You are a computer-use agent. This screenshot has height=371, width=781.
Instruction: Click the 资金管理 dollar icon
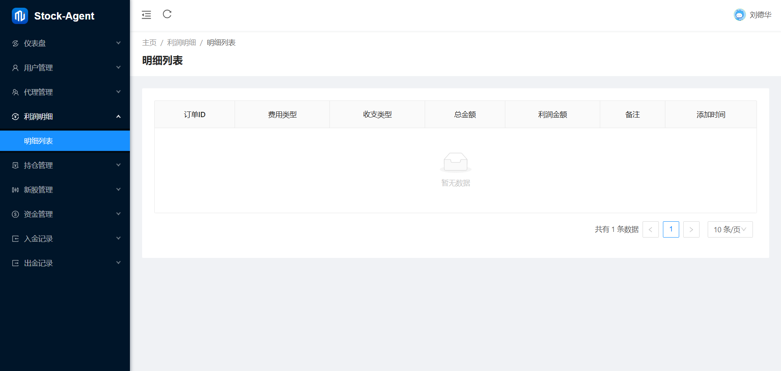click(x=15, y=214)
